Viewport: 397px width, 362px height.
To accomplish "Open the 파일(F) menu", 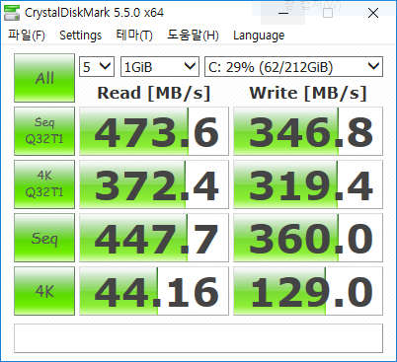I will [27, 36].
